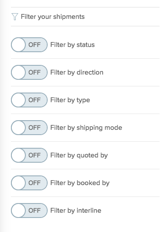
Task: Click the 'Filter your shipments' heading
Action: click(x=52, y=17)
